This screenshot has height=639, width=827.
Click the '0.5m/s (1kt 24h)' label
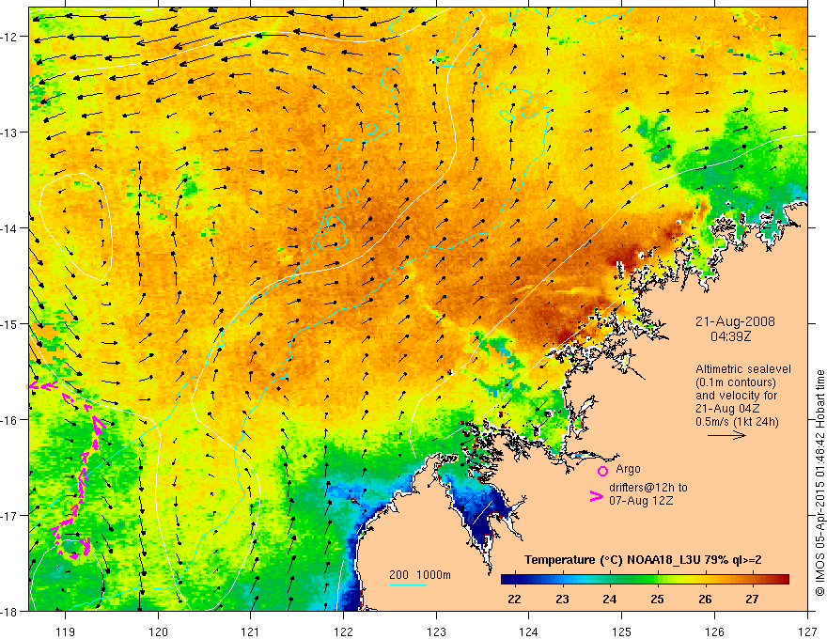737,421
